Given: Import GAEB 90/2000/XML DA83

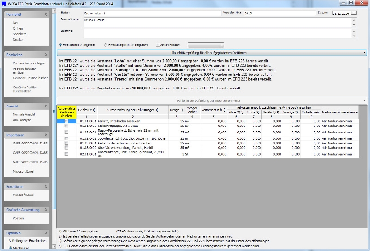Looking at the screenshot, I should click(x=30, y=143).
